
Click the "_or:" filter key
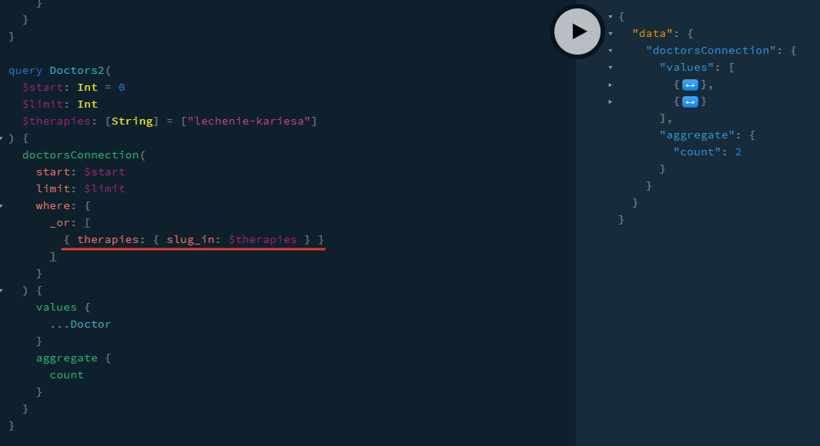coord(63,222)
